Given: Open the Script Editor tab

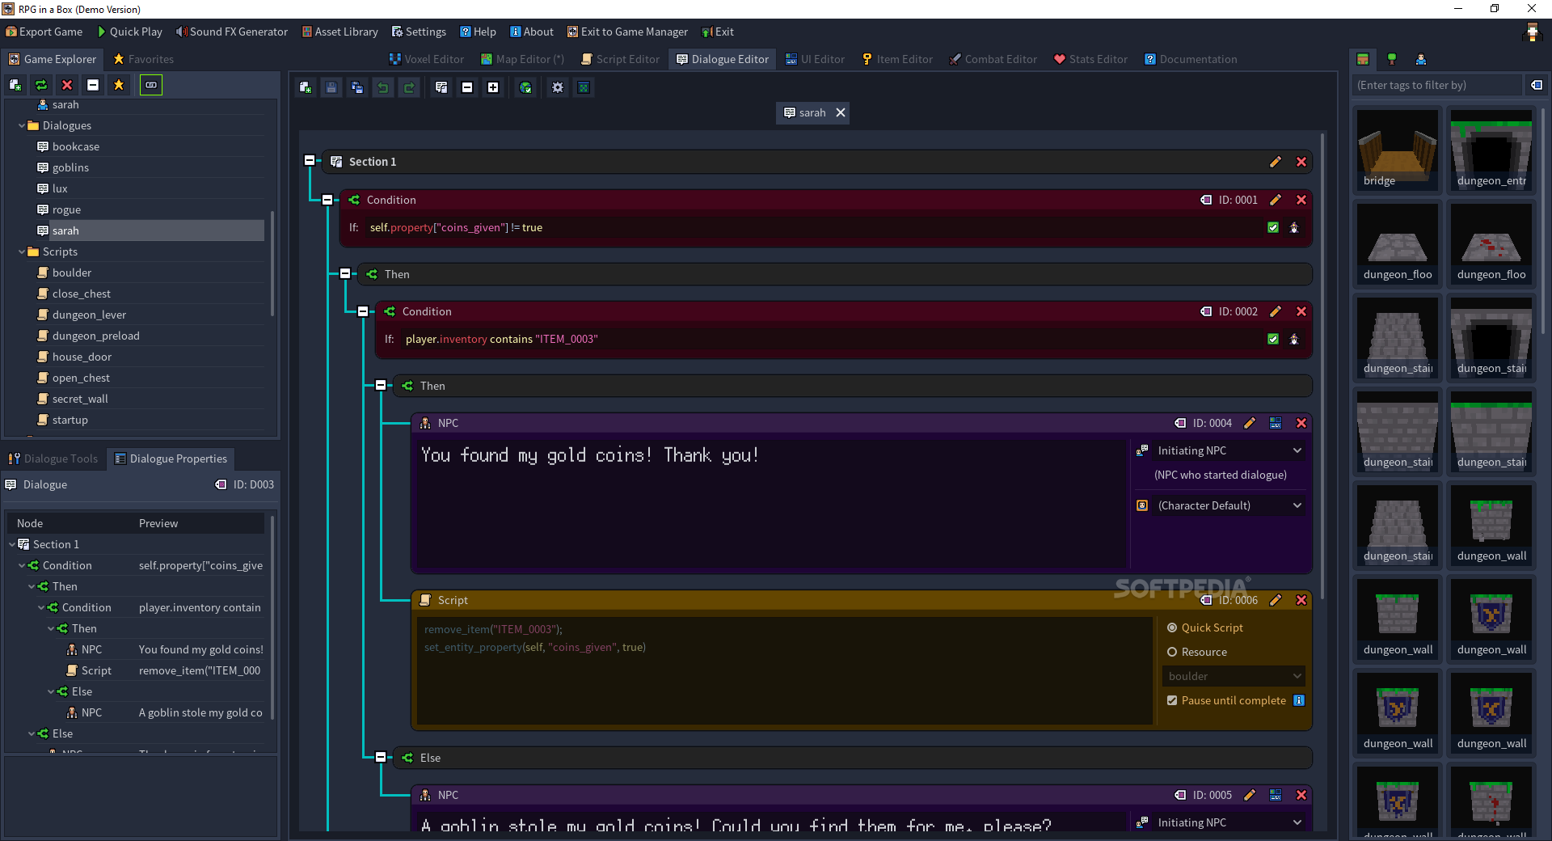Looking at the screenshot, I should pos(620,59).
